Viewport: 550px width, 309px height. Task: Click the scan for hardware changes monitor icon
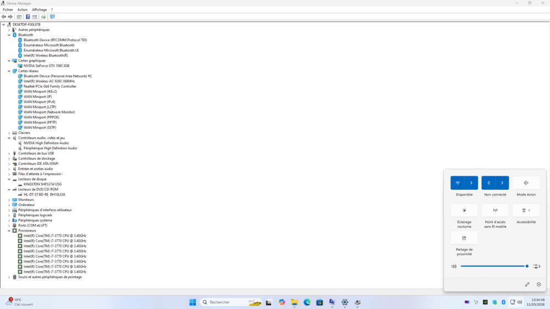[x=52, y=17]
